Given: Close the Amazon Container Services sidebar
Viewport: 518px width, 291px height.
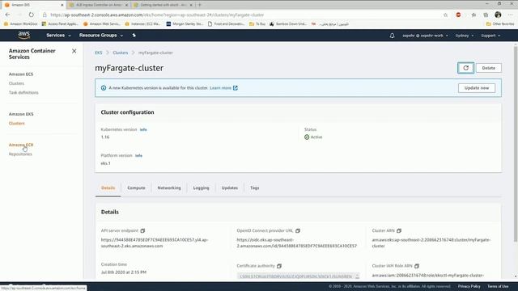Looking at the screenshot, I should [x=74, y=51].
